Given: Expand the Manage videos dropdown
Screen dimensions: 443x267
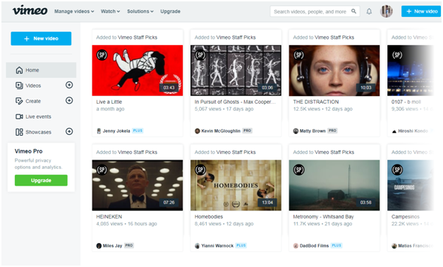Looking at the screenshot, I should pos(74,11).
